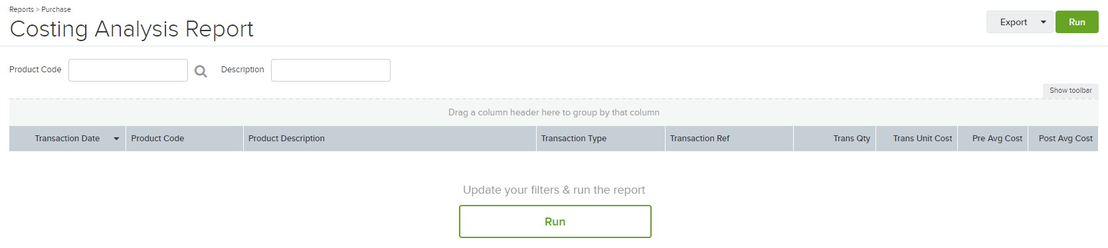Sort by Transaction Date column header
This screenshot has width=1108, height=248.
pos(67,139)
